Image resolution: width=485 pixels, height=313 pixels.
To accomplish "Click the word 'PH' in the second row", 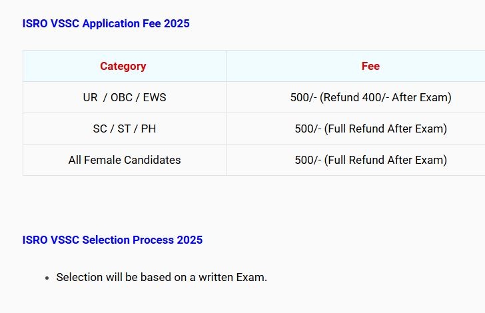I will [149, 129].
